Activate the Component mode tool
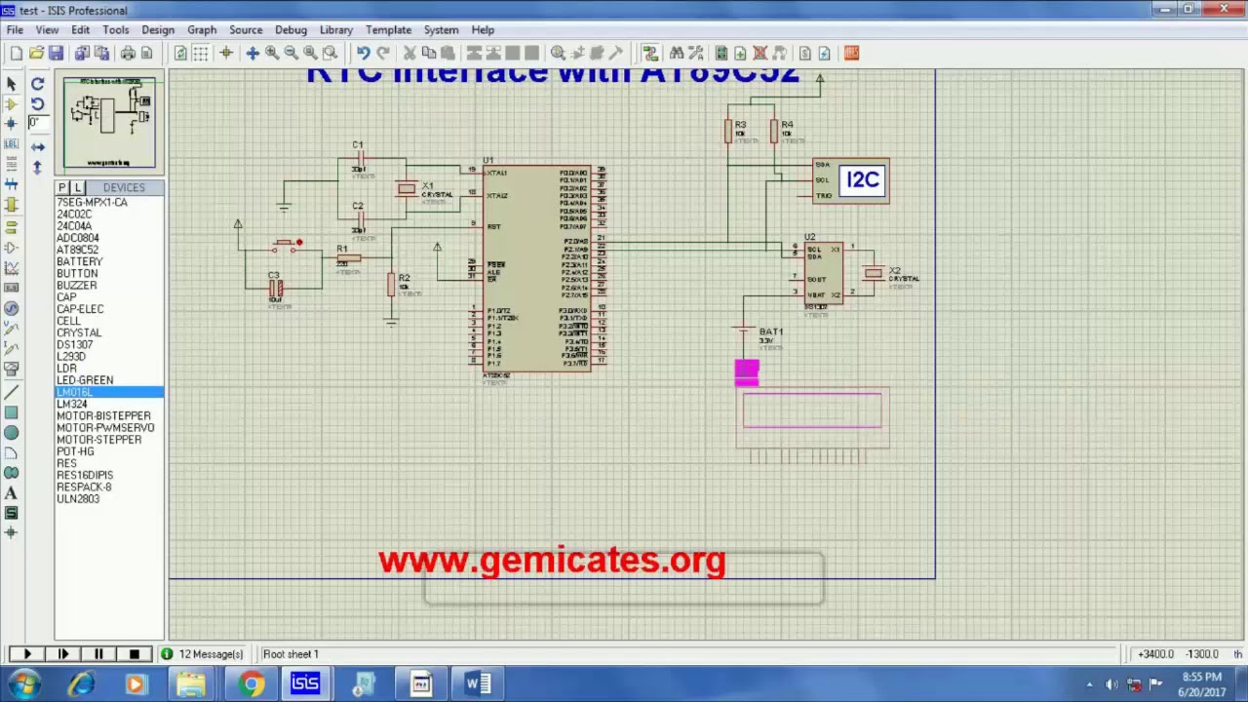Screen dimensions: 1248x702 [x=12, y=103]
